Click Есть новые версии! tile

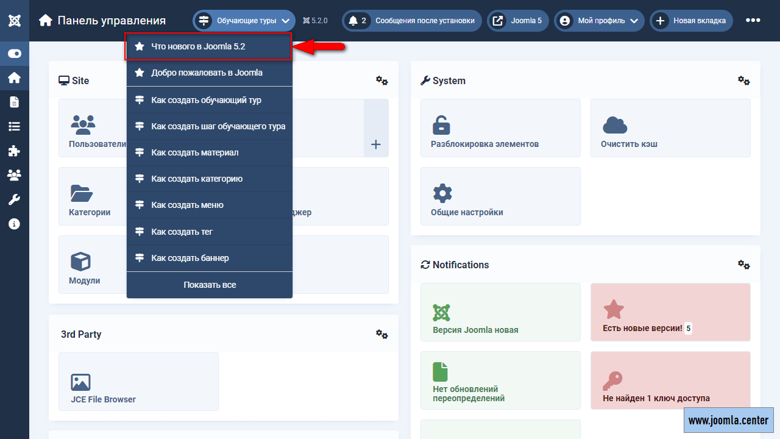670,312
